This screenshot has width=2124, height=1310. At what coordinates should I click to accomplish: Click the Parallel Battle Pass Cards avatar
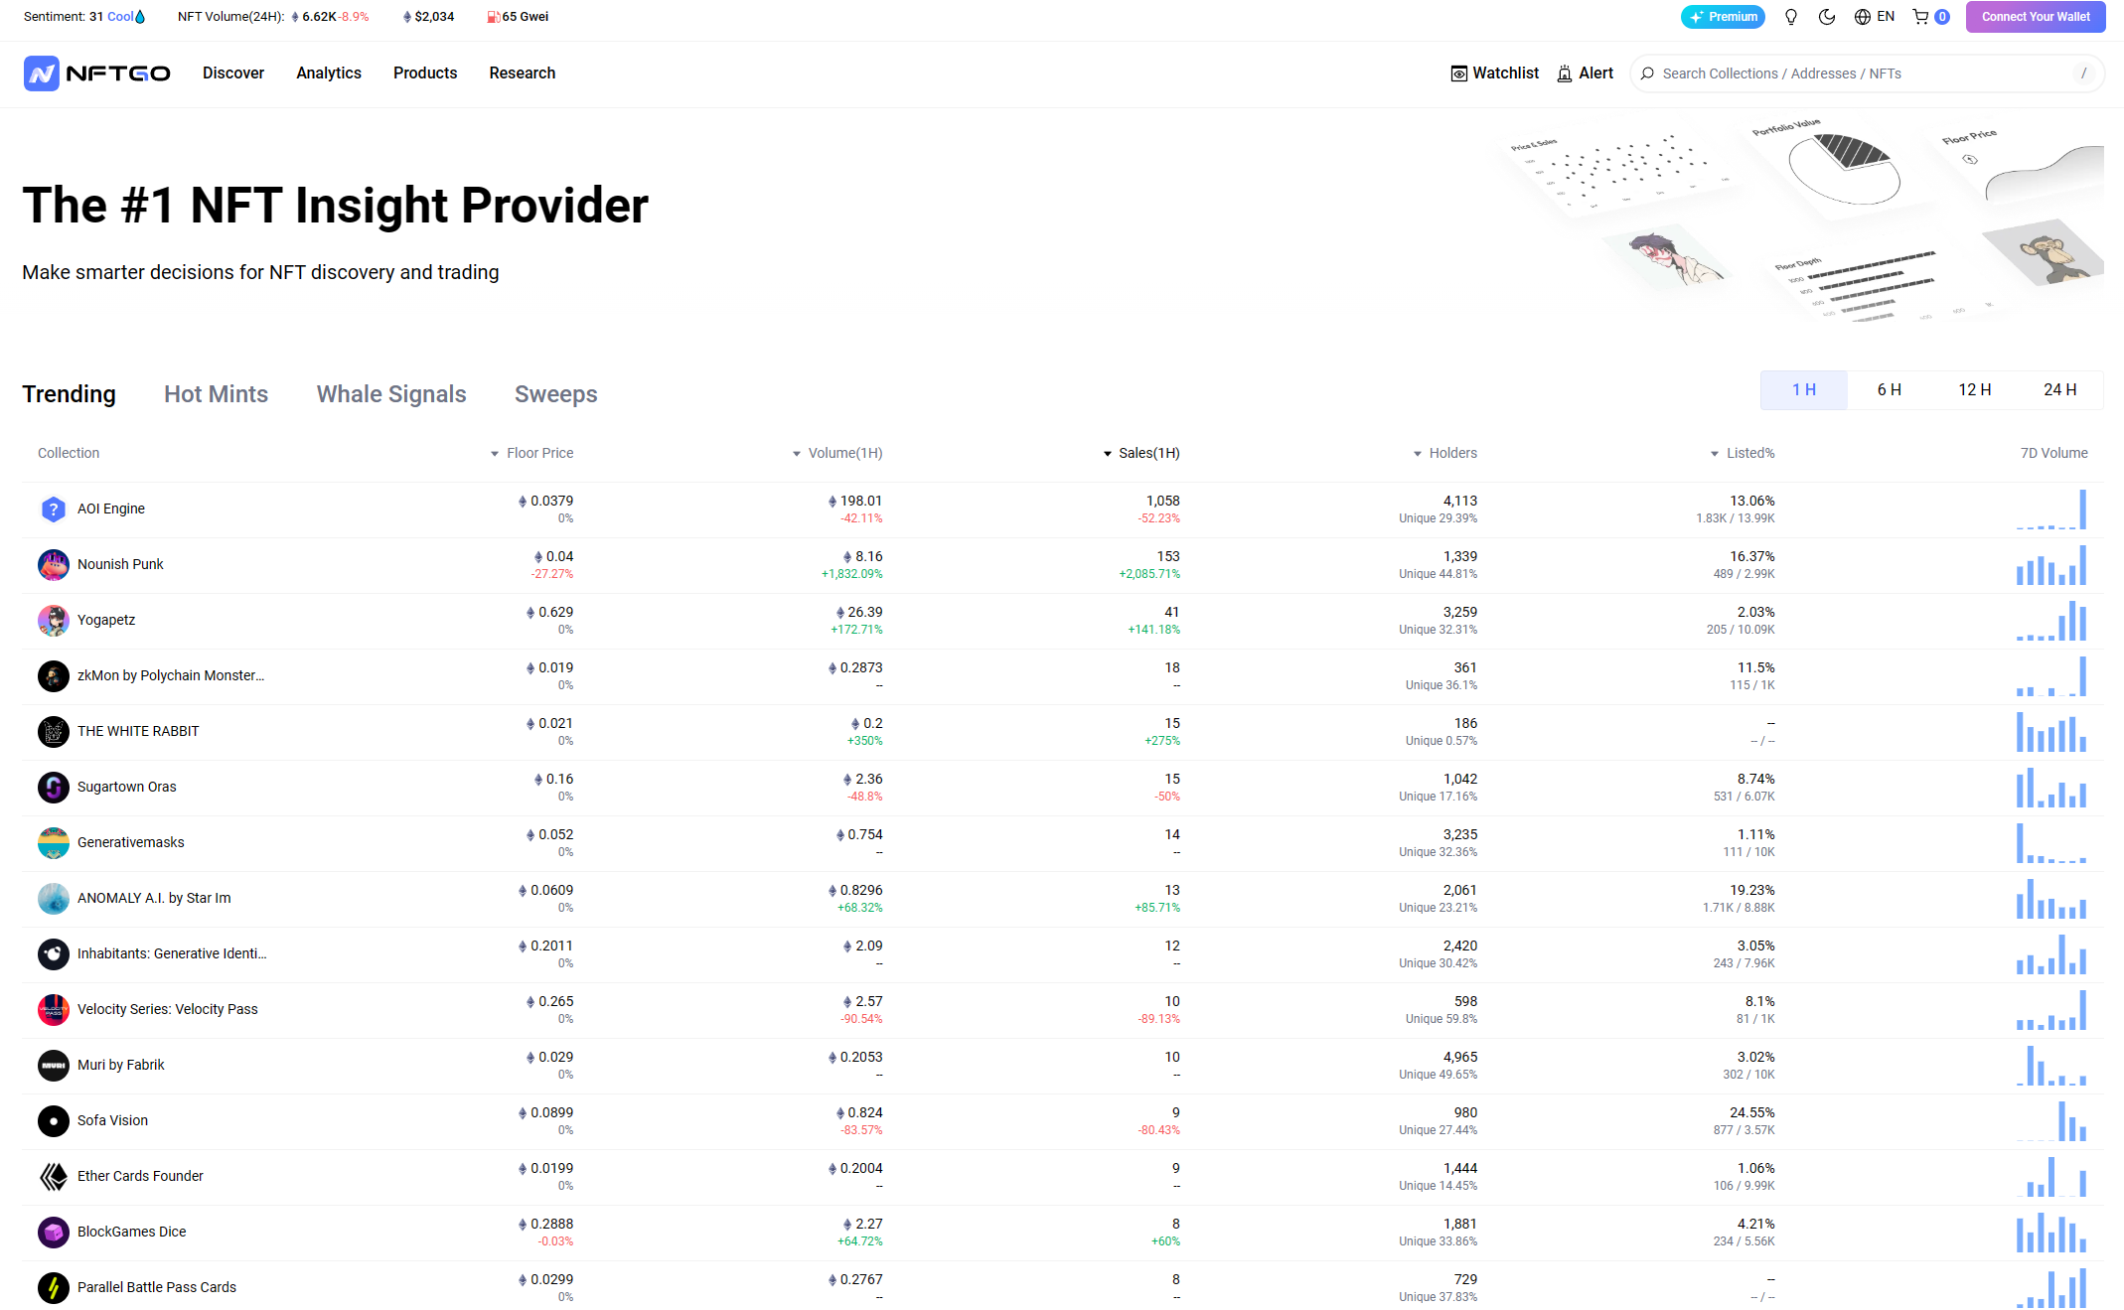coord(54,1288)
